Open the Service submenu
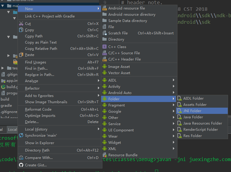Screen dimensions: 231x172 (x=139, y=124)
